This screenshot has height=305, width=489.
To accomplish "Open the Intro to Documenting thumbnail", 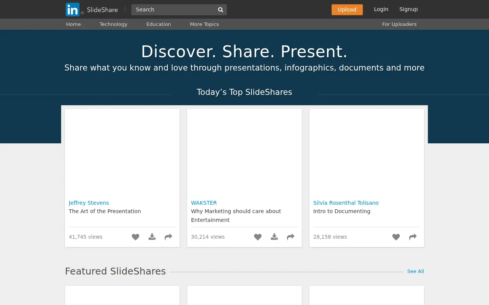I will pos(367,152).
